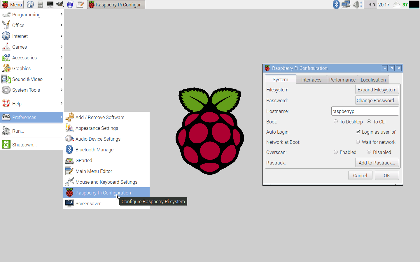Click the Expand Filesystem button
The image size is (420, 262).
click(377, 89)
